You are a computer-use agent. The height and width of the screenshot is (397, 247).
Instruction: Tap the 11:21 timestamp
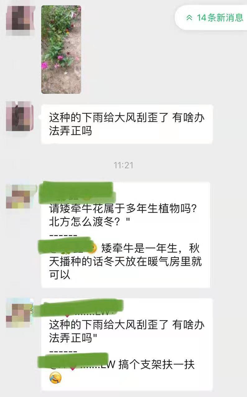click(123, 165)
